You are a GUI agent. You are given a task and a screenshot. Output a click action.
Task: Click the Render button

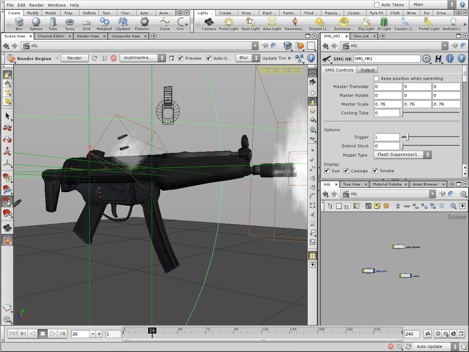pyautogui.click(x=74, y=58)
